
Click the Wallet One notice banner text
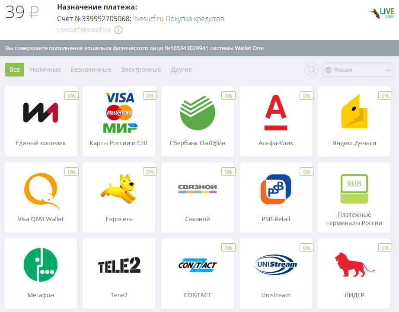pyautogui.click(x=134, y=48)
